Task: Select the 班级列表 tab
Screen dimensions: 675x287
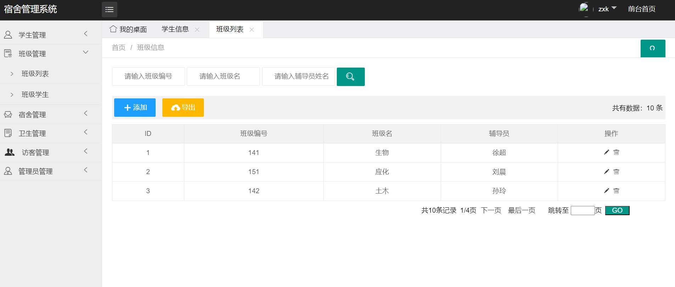Action: (230, 29)
